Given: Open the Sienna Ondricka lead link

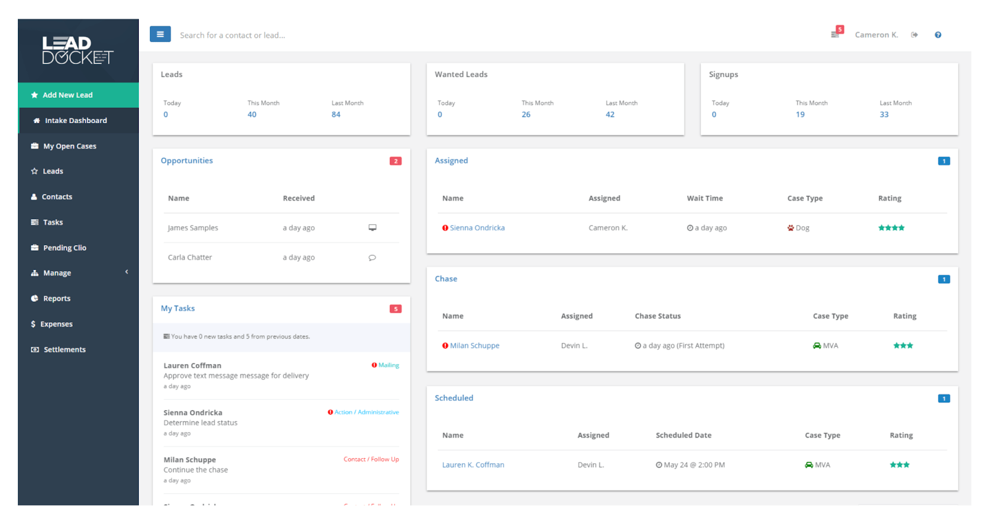Looking at the screenshot, I should pyautogui.click(x=477, y=228).
